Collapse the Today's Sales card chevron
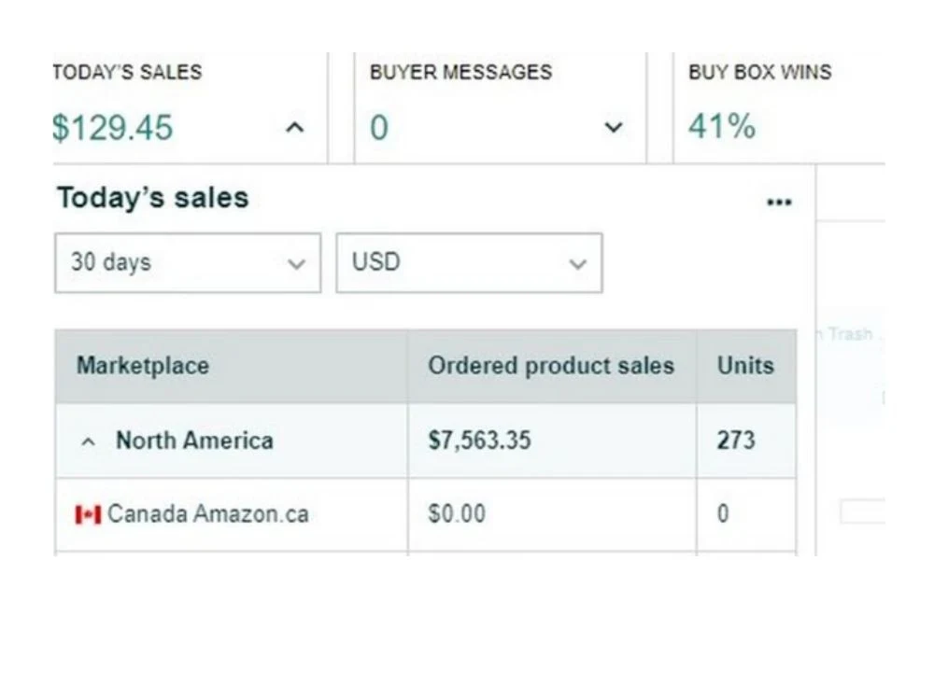934x700 pixels. [295, 127]
